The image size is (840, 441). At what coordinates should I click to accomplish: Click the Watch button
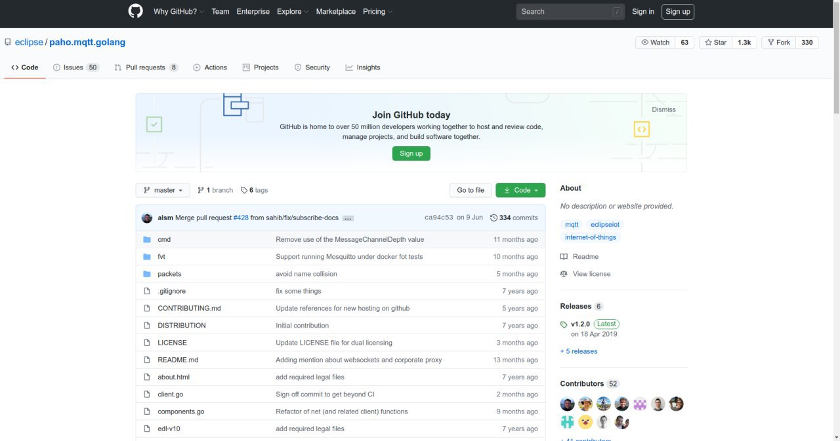click(x=655, y=43)
